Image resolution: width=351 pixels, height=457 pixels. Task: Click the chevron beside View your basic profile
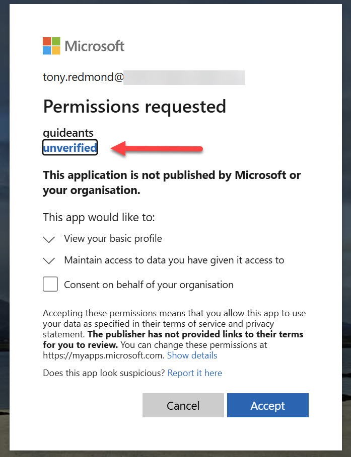pos(49,239)
